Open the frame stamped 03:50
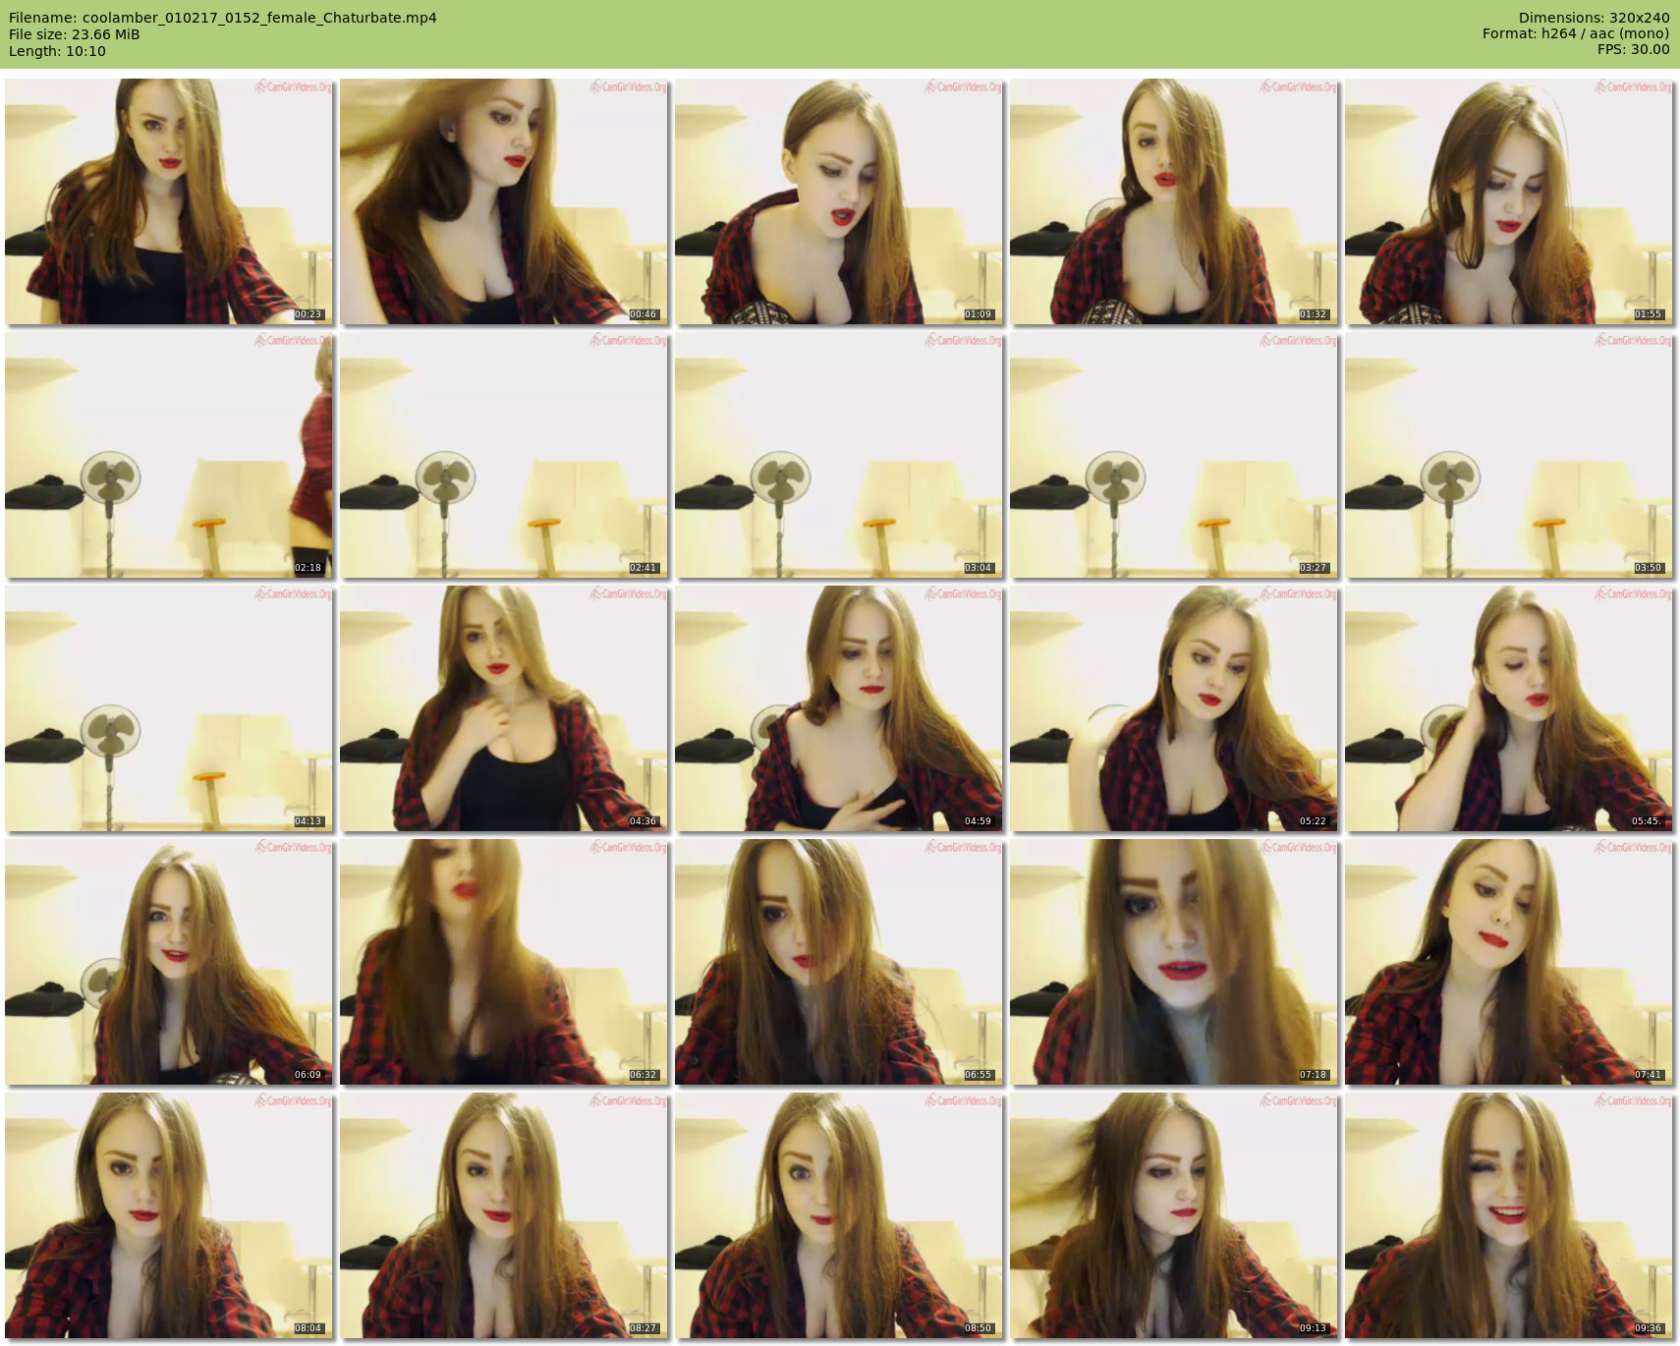Image resolution: width=1680 pixels, height=1346 pixels. coord(1509,455)
